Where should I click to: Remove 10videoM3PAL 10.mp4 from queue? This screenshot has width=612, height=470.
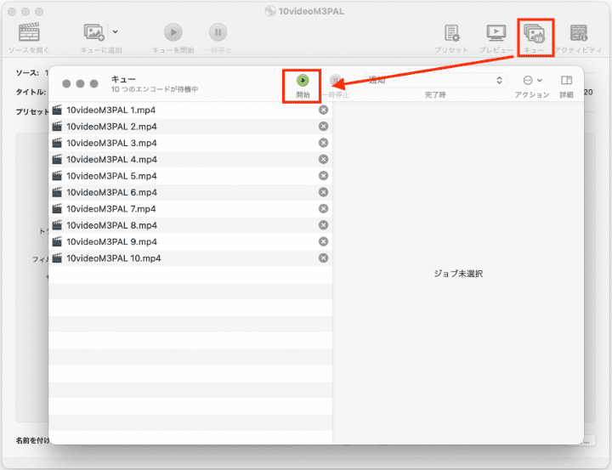click(x=323, y=258)
